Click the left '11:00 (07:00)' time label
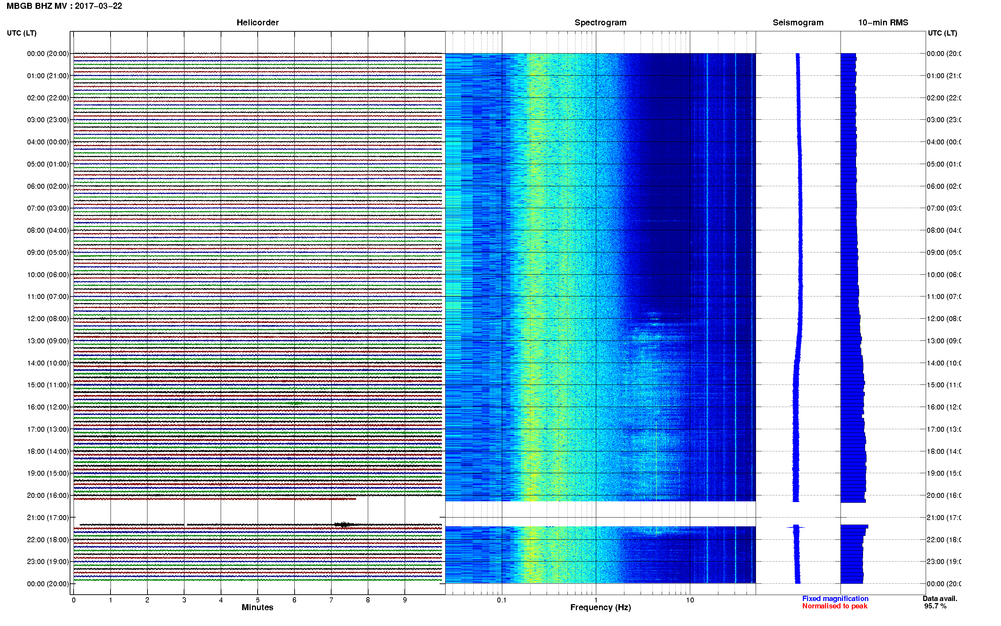 point(48,296)
